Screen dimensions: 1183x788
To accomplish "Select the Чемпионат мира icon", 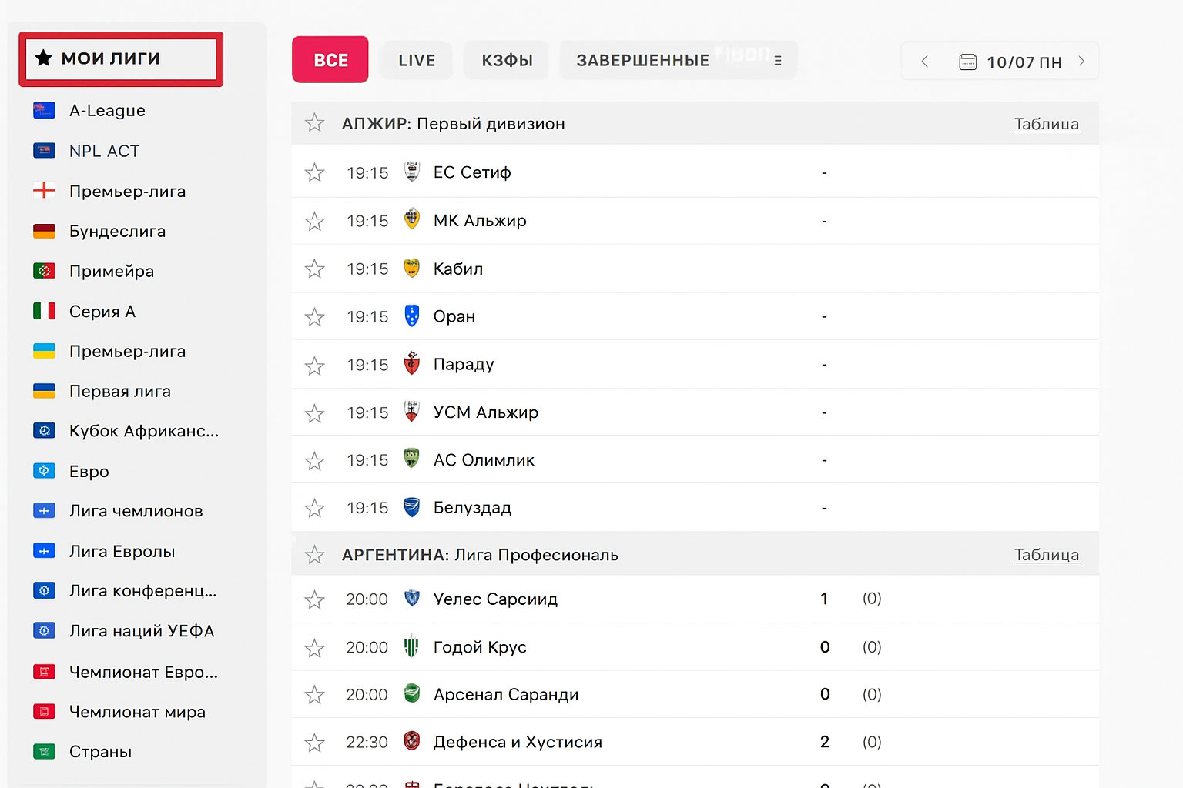I will click(44, 711).
